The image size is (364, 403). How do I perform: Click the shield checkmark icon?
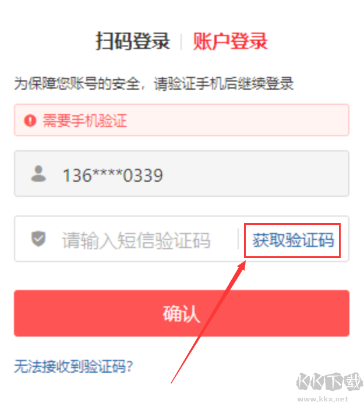(38, 239)
